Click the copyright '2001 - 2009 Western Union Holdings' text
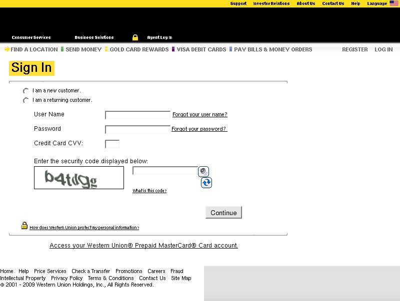The width and height of the screenshot is (400, 301). 77,285
